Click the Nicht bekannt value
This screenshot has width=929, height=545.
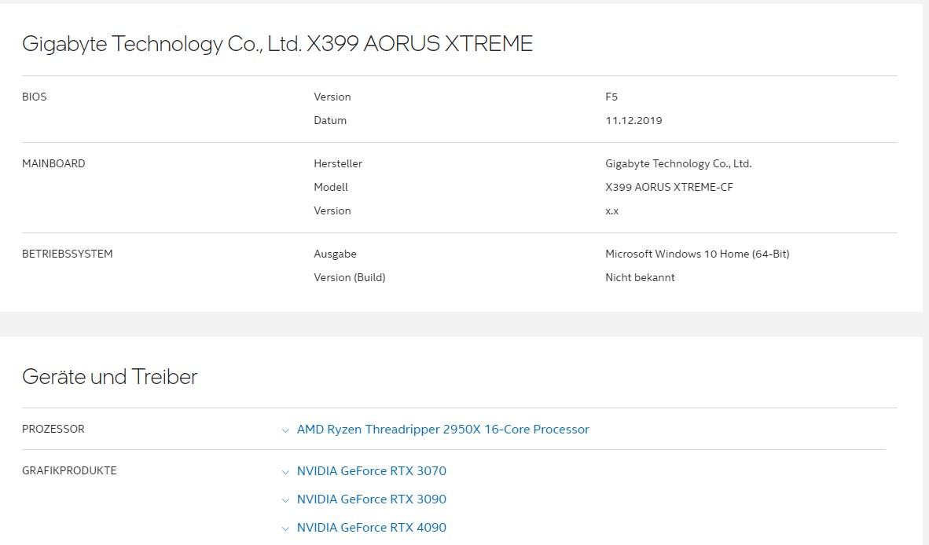coord(640,277)
